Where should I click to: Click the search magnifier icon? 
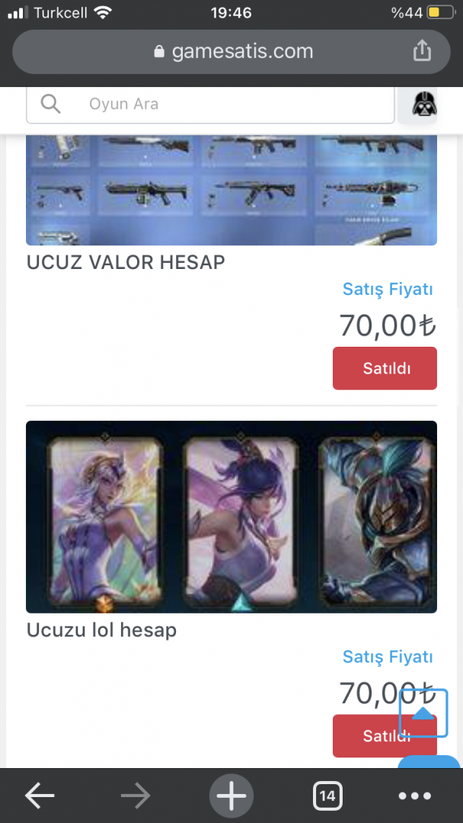(x=50, y=104)
